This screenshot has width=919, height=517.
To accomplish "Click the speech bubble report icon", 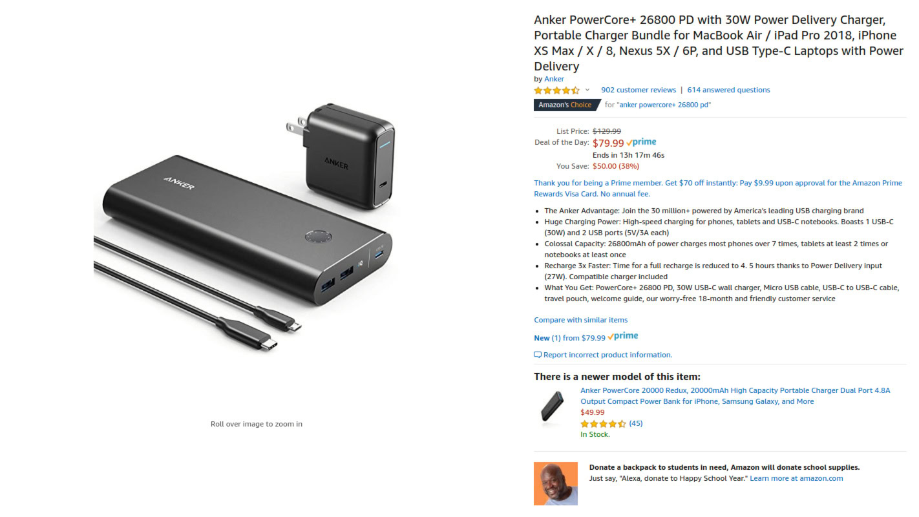I will [x=538, y=355].
